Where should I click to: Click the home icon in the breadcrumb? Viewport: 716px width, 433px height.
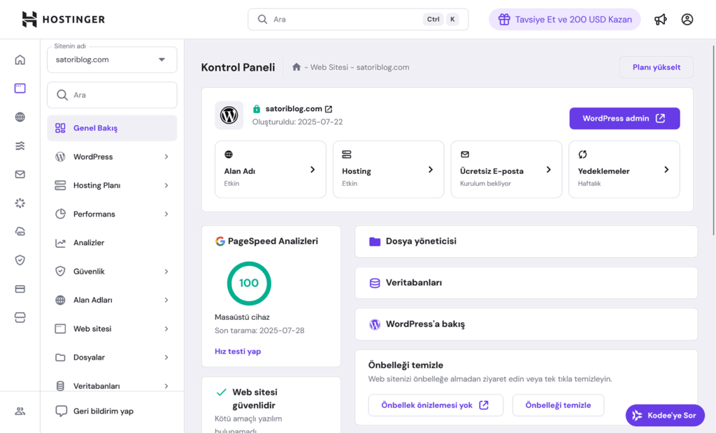coord(296,67)
